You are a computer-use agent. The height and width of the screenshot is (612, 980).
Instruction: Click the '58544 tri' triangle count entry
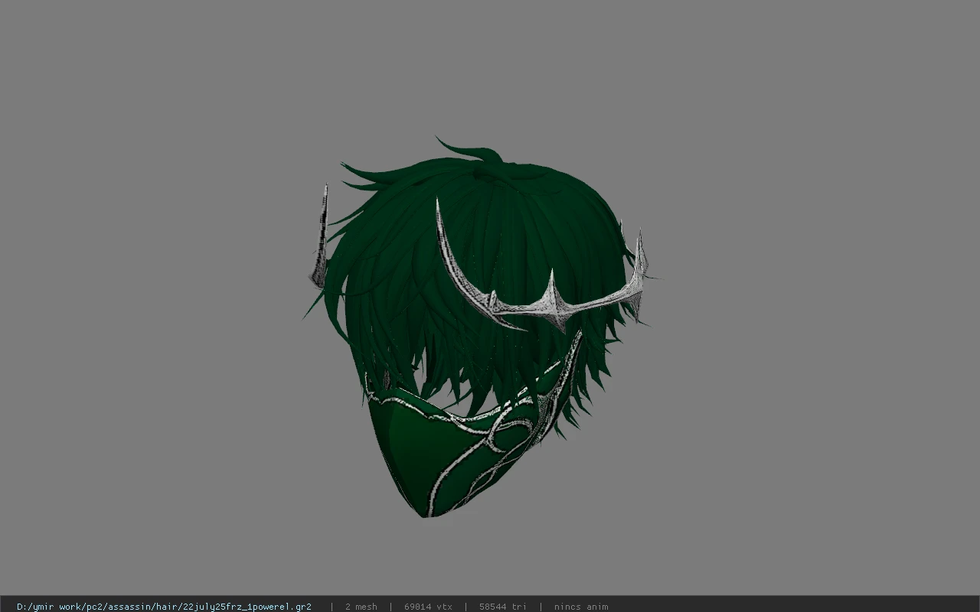502,607
